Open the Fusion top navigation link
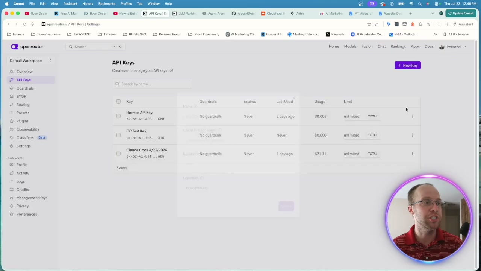This screenshot has width=481, height=271. tap(367, 47)
